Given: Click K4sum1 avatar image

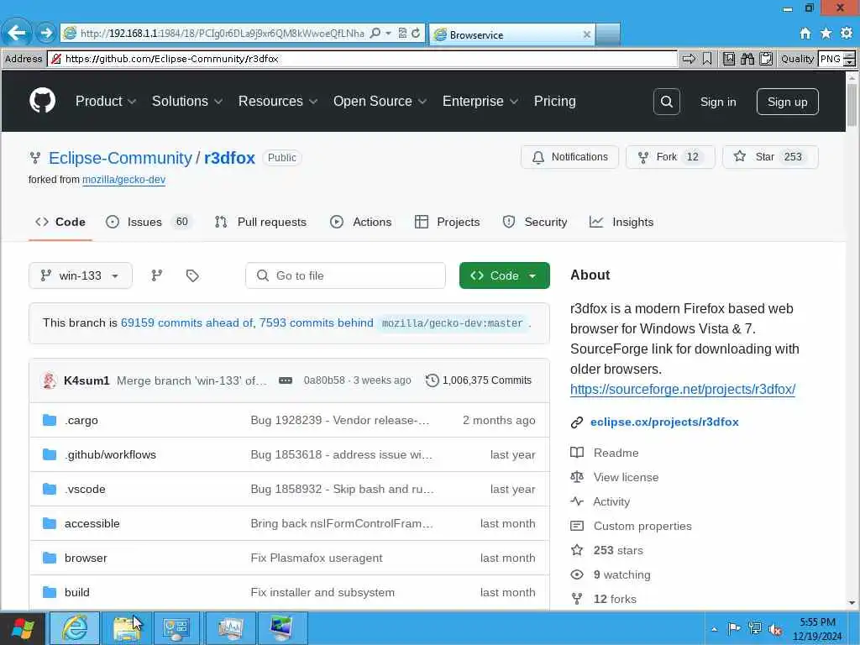Looking at the screenshot, I should (x=50, y=380).
